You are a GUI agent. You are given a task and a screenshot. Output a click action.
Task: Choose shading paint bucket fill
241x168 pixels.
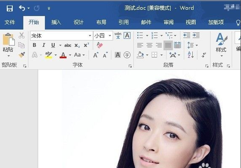[140, 55]
